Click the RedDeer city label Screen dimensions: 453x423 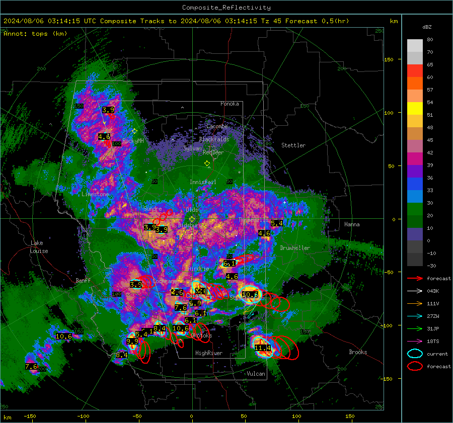click(x=213, y=152)
